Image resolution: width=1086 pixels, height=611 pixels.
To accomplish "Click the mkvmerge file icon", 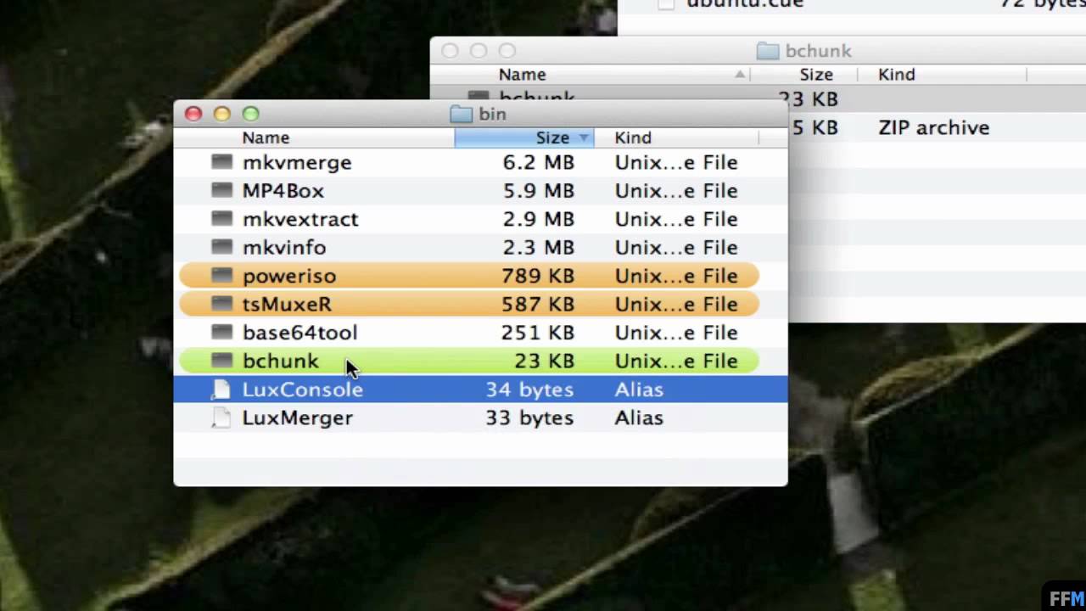I will [222, 162].
